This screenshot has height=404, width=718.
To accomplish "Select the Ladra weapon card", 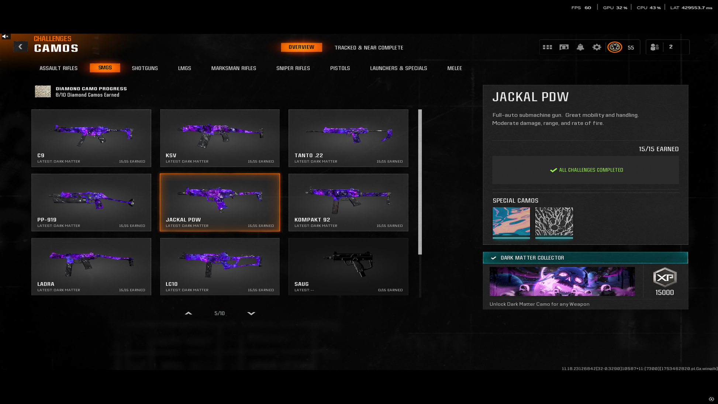I will 91,266.
